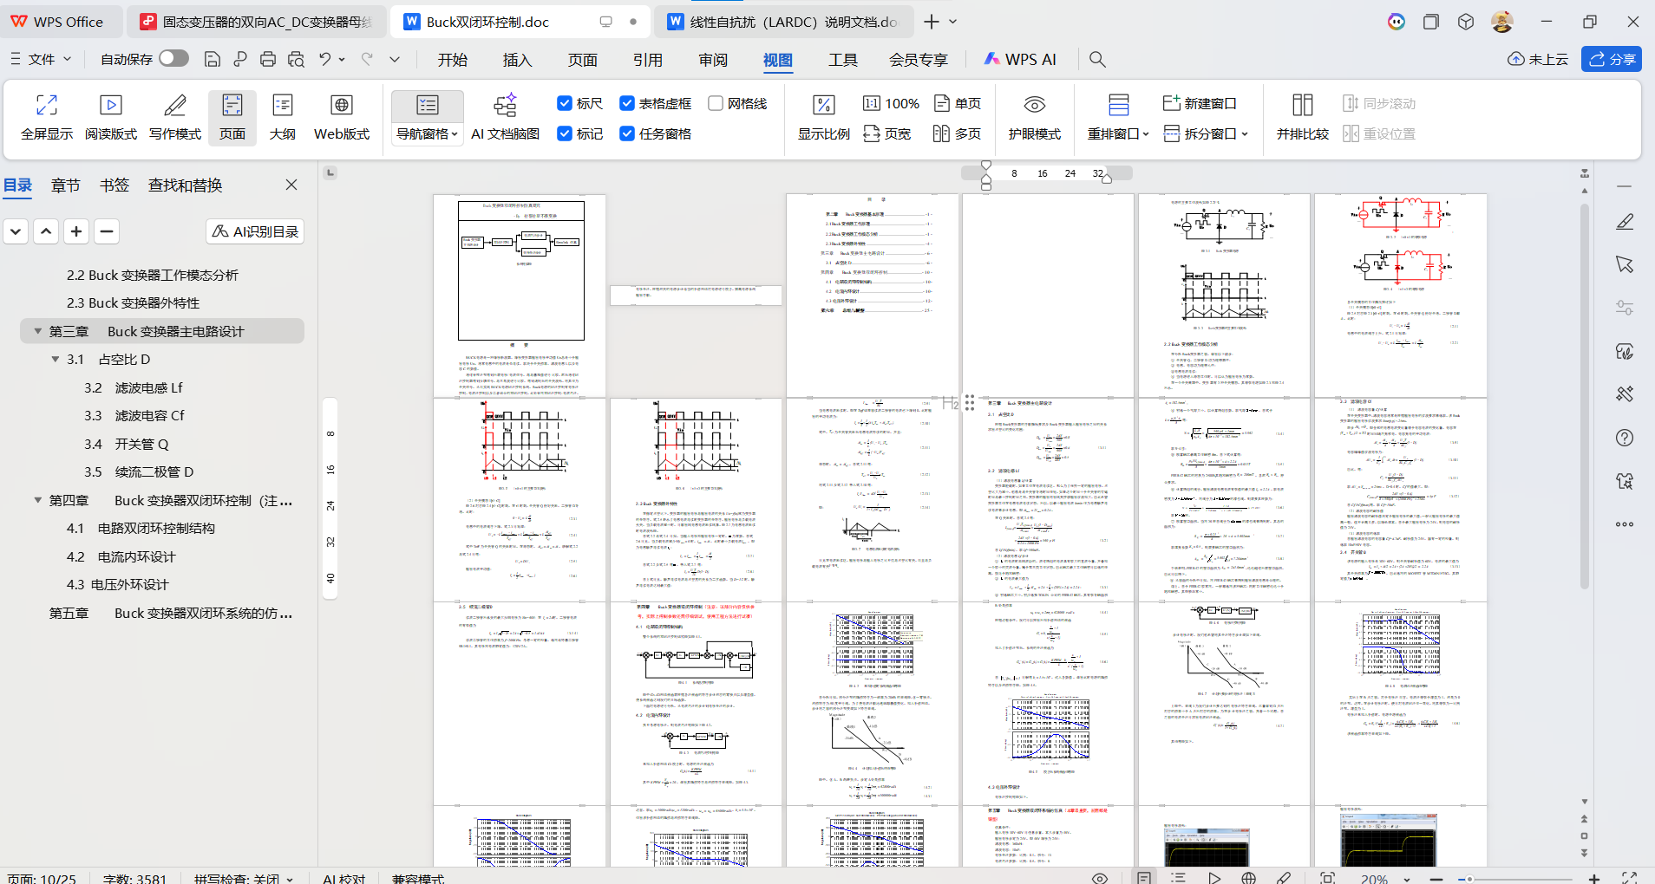
Task: Open AI 文档脑图 mind map tool
Action: pyautogui.click(x=505, y=106)
